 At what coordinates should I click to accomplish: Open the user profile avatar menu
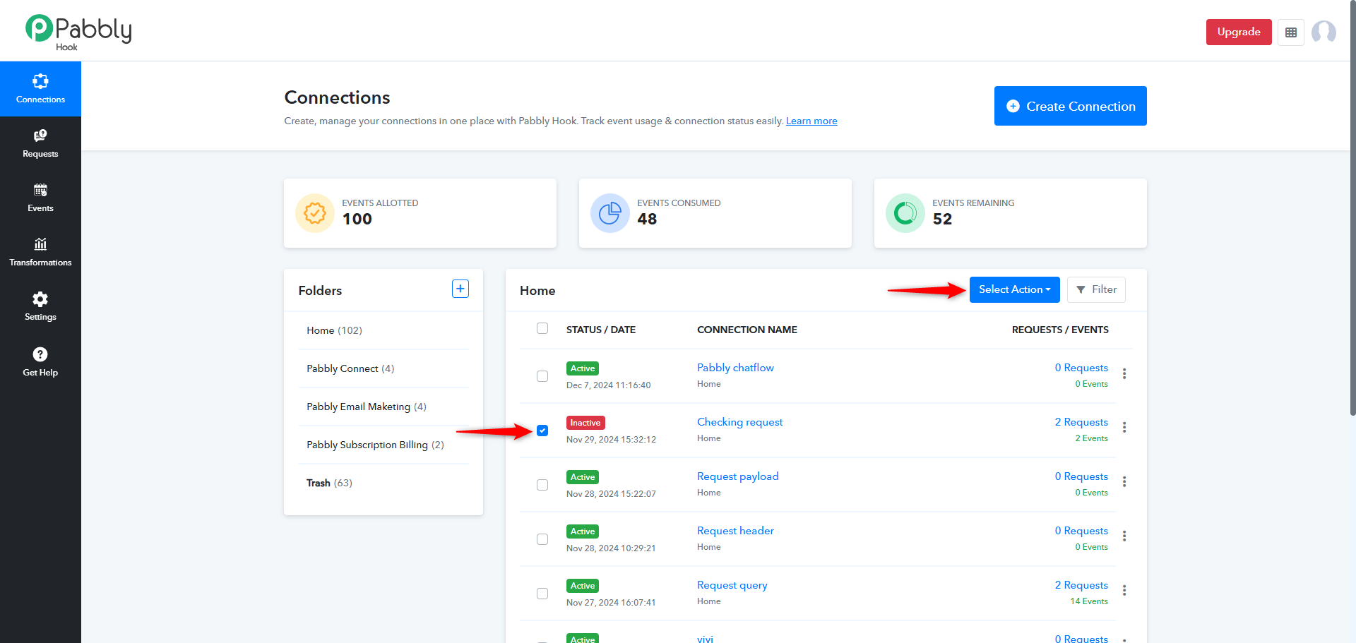[1324, 32]
